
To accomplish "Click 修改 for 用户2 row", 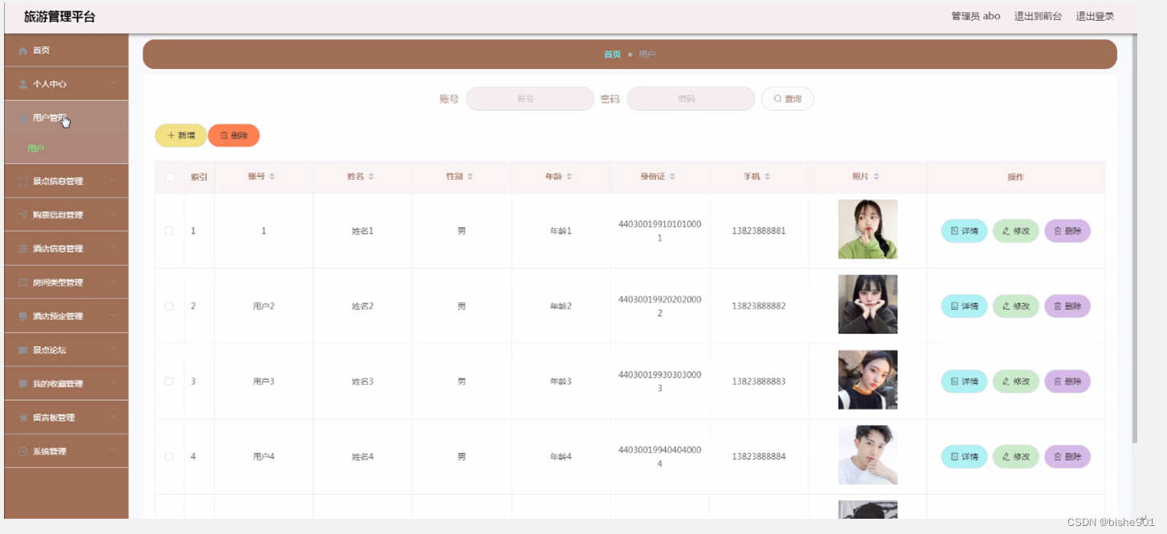I will (1016, 306).
